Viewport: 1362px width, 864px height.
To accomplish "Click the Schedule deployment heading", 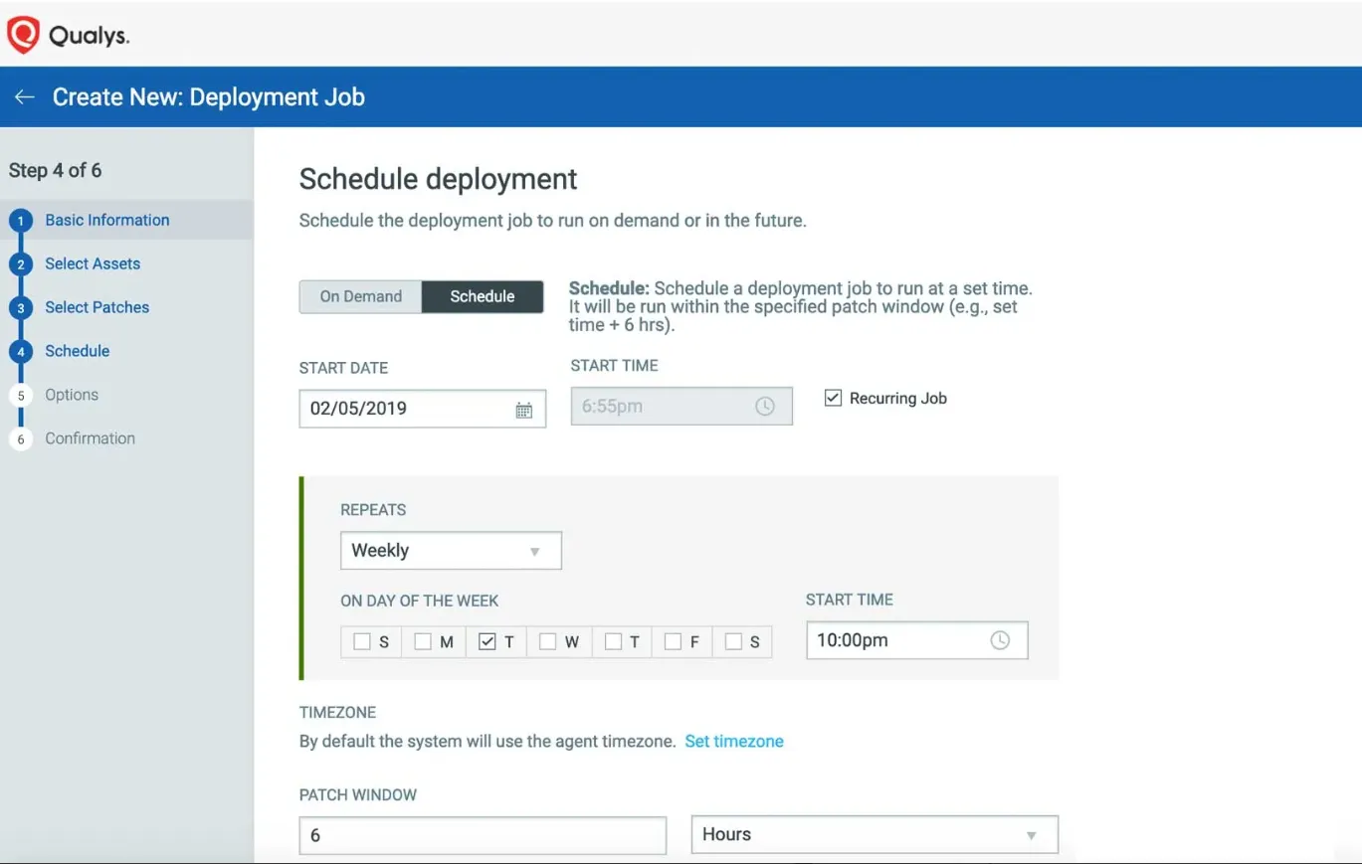I will 438,179.
